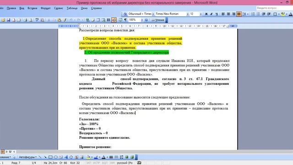Open the Columns button on the toolbar
Viewport: 293px width, 165px height.
[109, 20]
